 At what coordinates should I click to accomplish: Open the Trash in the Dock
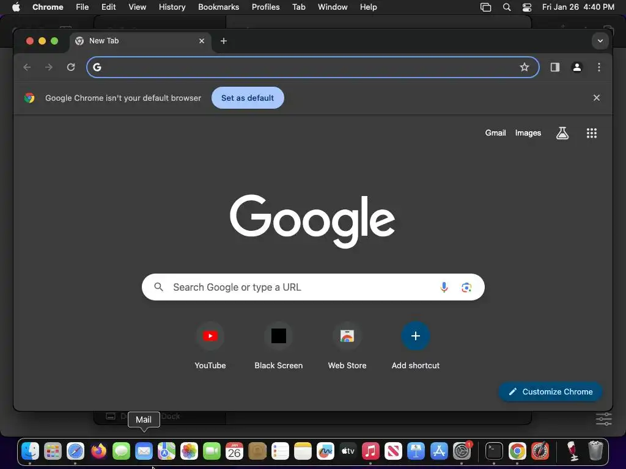595,451
